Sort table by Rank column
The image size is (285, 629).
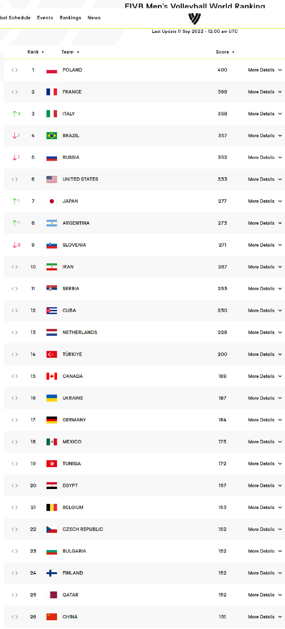(36, 52)
